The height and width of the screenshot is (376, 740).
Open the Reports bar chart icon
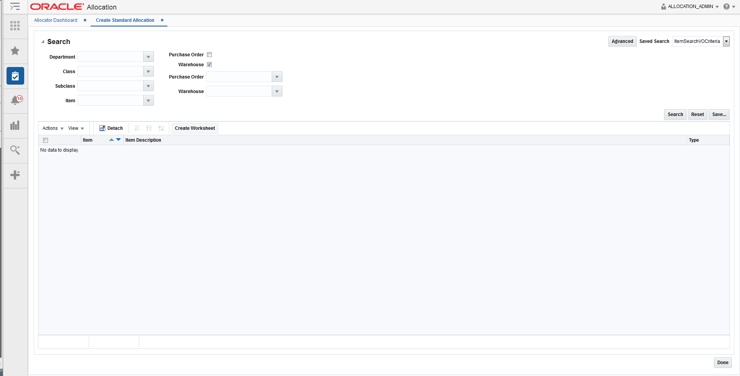pyautogui.click(x=15, y=126)
